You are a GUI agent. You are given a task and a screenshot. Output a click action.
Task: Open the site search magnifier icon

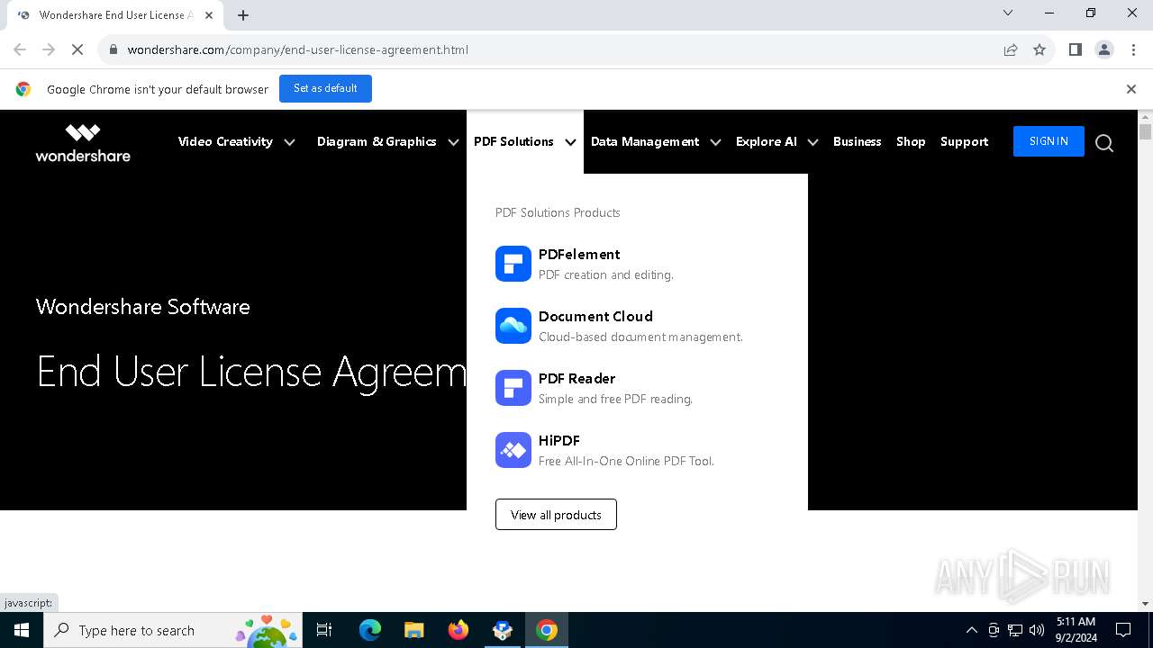tap(1104, 143)
